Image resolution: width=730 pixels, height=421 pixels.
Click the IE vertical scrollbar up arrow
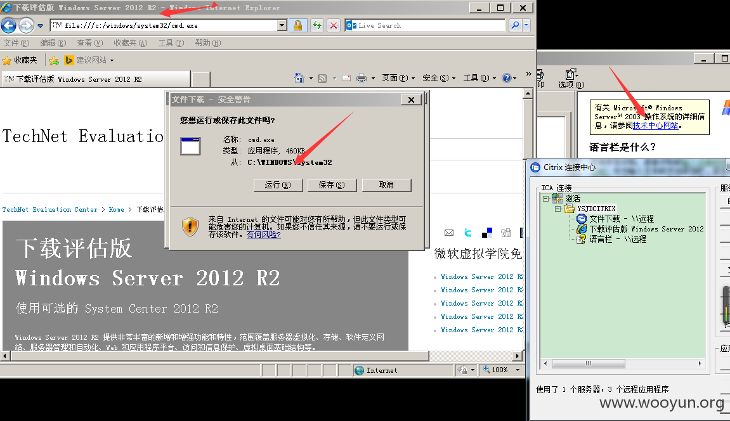(x=528, y=93)
